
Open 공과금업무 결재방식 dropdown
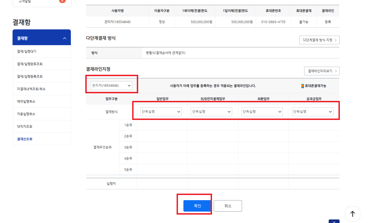(312, 112)
